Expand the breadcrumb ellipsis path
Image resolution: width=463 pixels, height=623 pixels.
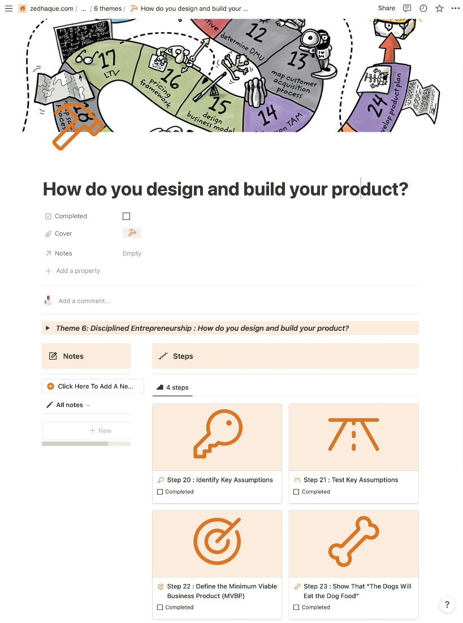tap(84, 8)
